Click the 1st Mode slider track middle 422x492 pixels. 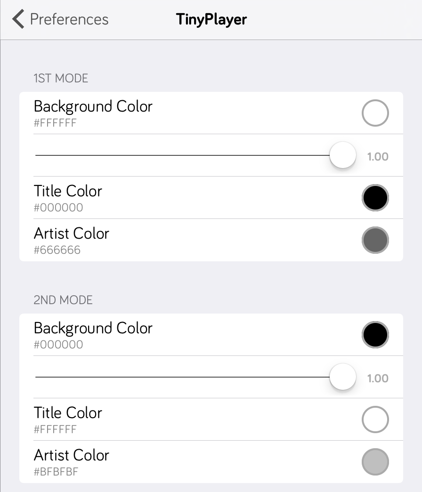(x=182, y=155)
